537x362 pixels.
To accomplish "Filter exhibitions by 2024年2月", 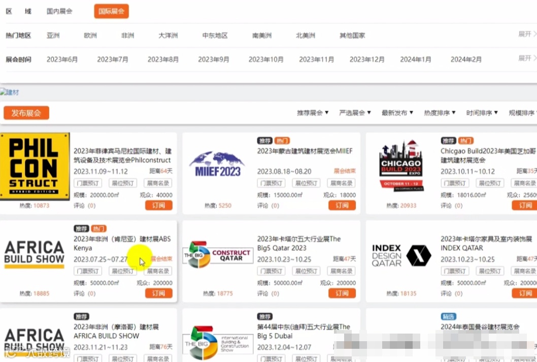I will point(466,59).
